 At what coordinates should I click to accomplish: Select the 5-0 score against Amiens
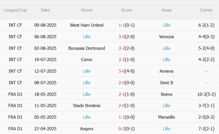[121, 71]
